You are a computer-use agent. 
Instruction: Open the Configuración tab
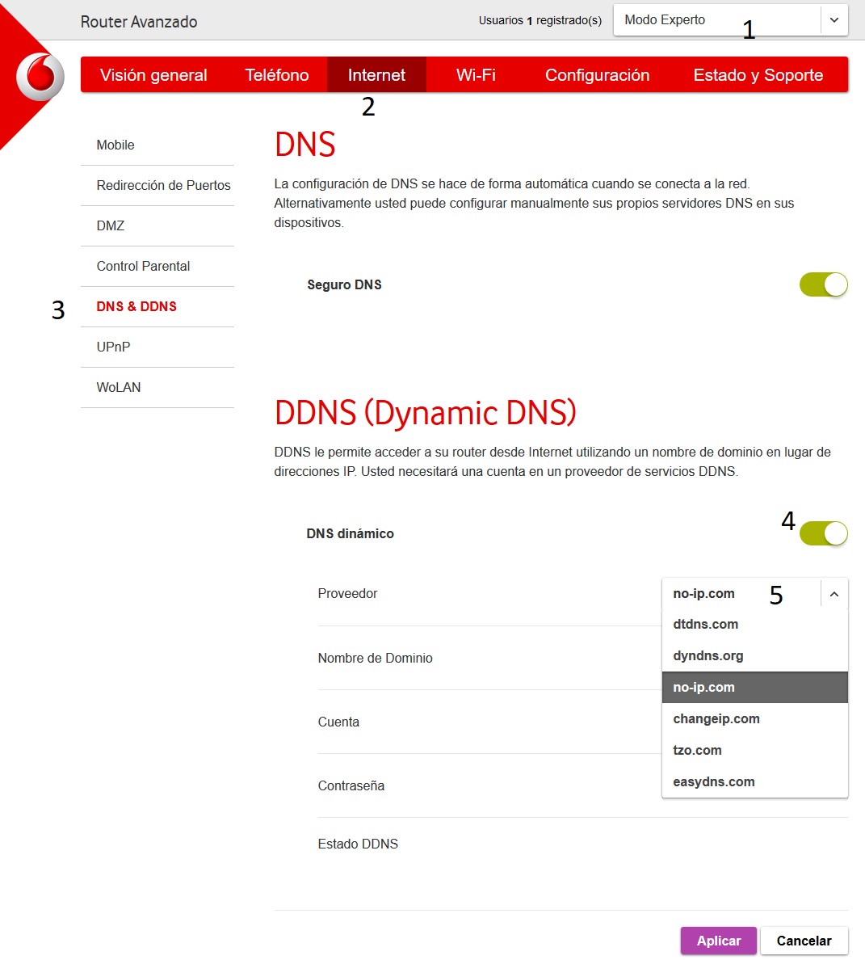[x=598, y=74]
